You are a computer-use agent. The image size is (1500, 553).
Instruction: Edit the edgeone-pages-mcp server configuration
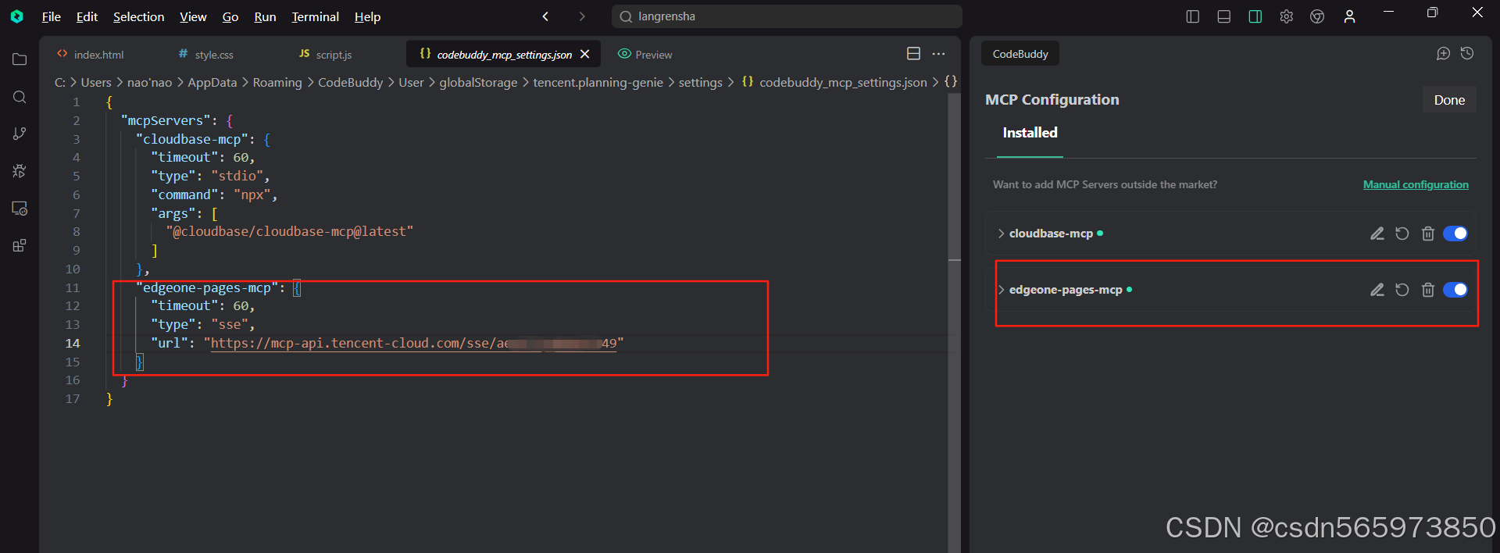[1377, 290]
